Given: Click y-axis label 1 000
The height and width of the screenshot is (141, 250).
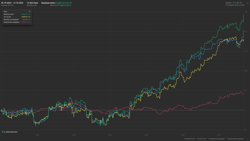Looking at the screenshot, I should coord(246,71).
